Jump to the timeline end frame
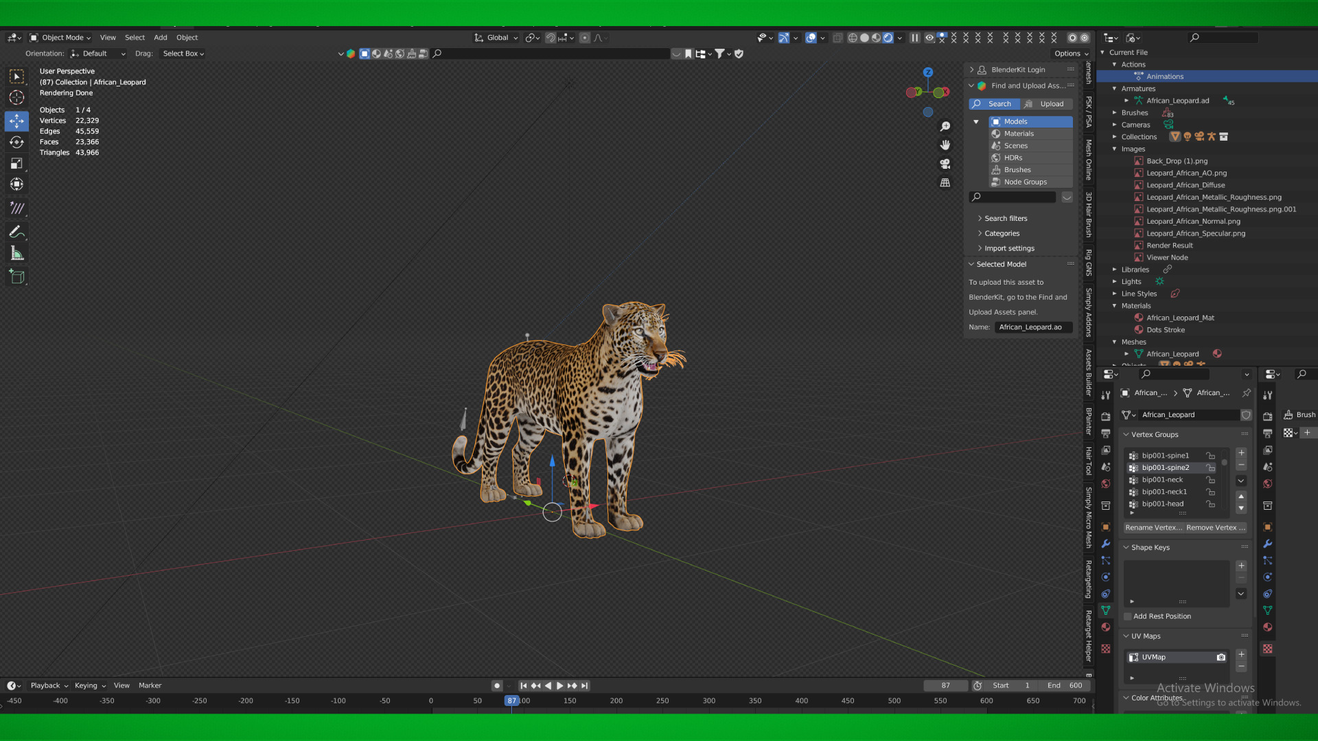1318x741 pixels. coord(585,685)
